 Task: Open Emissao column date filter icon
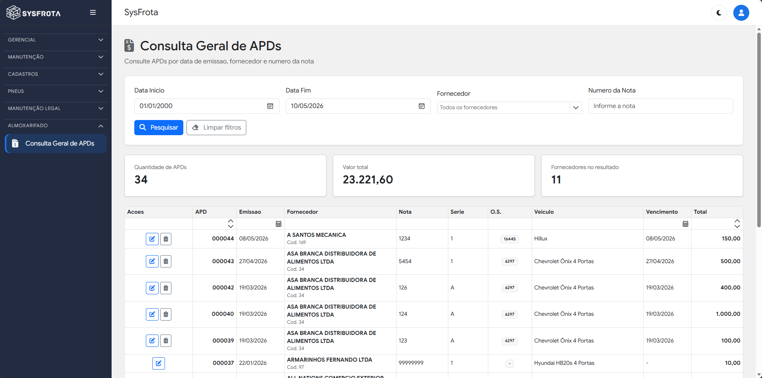[x=279, y=224]
